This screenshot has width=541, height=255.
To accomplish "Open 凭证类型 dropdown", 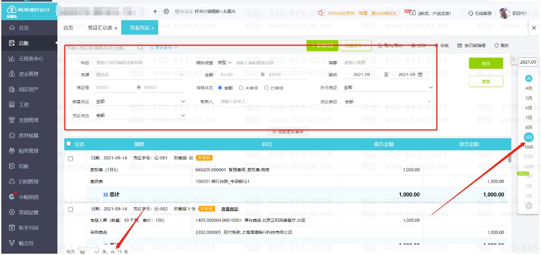I will (388, 102).
